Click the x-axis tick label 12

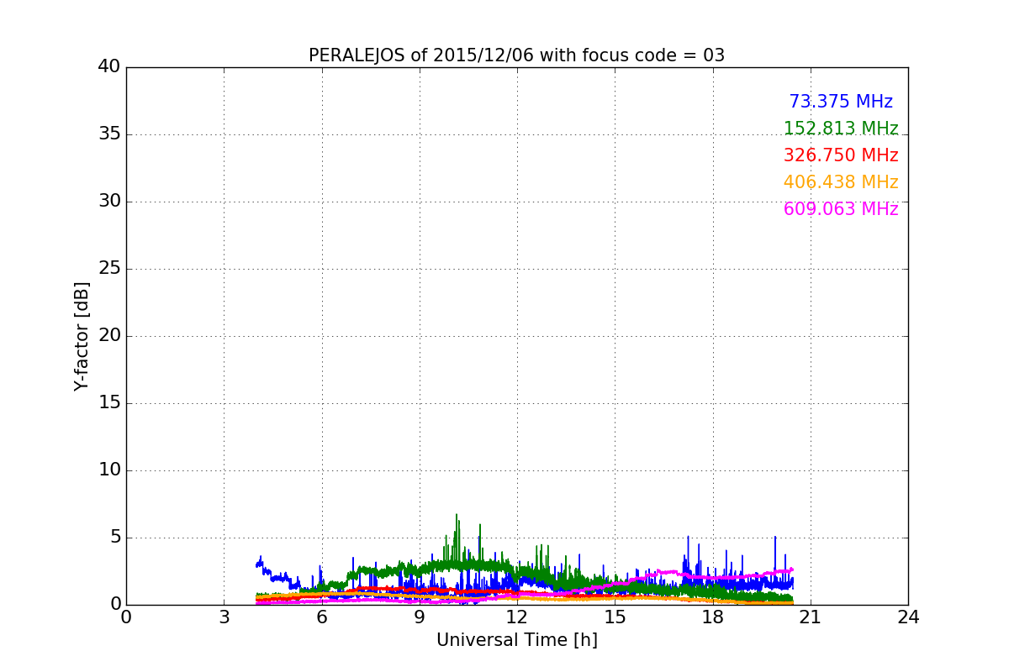(516, 617)
